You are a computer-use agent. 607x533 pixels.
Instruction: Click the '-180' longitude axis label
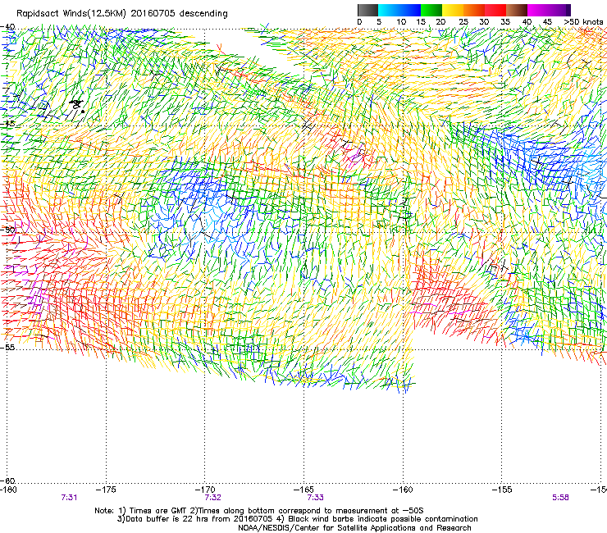pos(9,490)
